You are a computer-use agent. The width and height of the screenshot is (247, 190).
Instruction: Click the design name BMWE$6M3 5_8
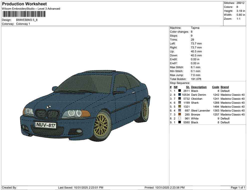[27, 20]
